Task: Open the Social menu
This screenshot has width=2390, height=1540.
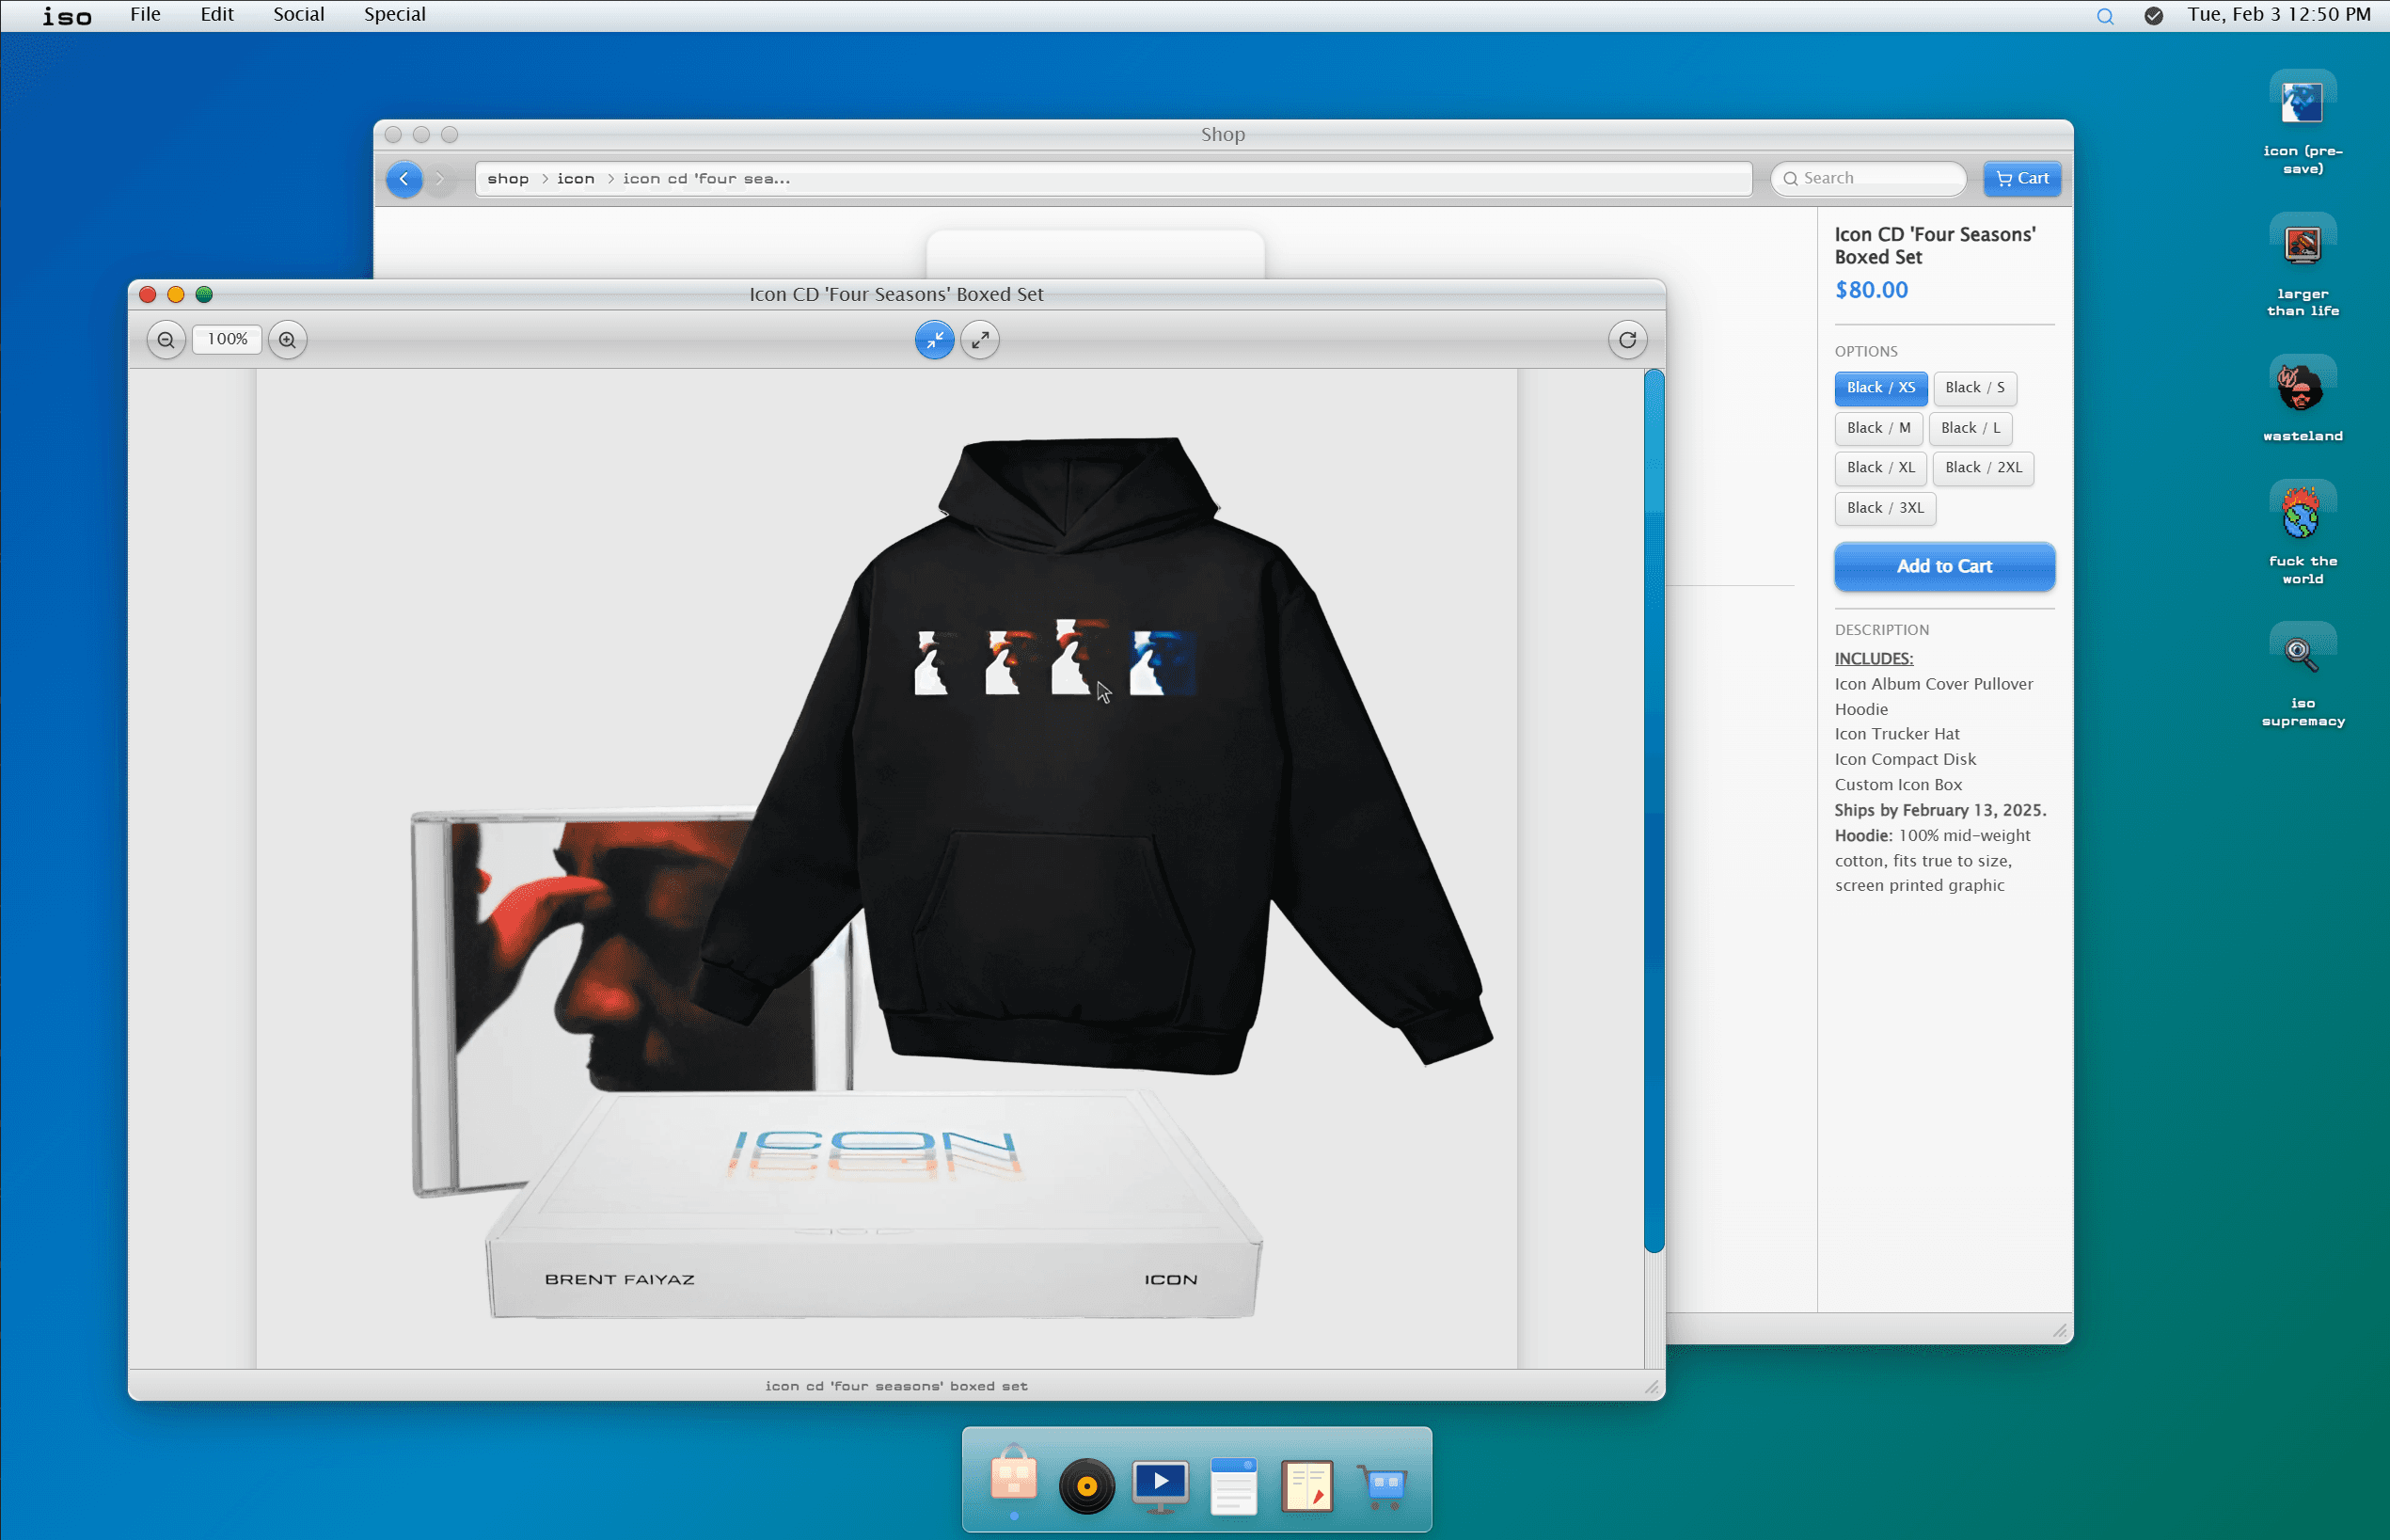Action: [298, 15]
